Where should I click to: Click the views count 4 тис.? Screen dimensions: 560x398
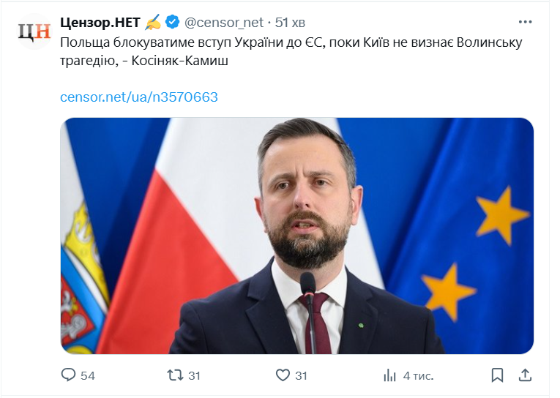tap(418, 375)
